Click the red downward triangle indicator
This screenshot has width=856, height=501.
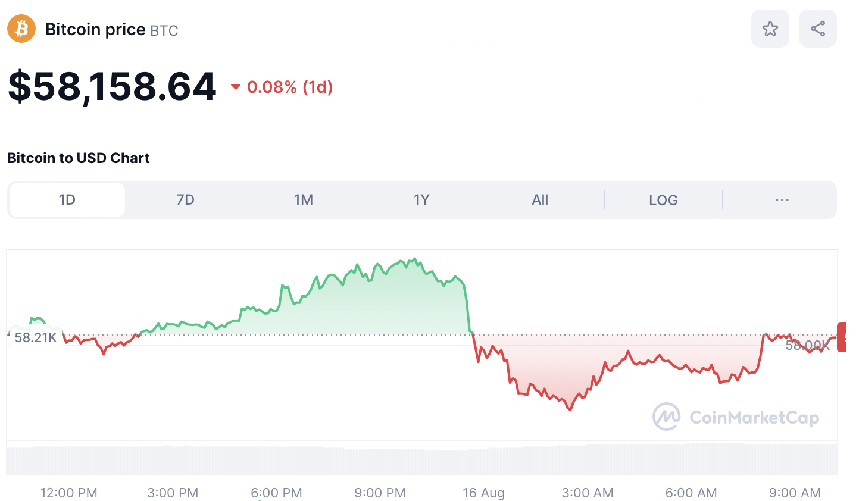tap(236, 87)
